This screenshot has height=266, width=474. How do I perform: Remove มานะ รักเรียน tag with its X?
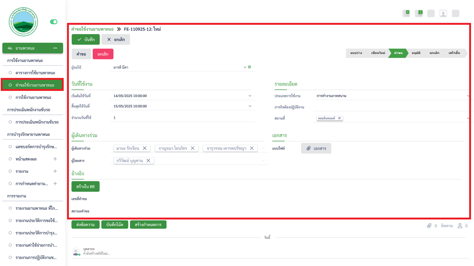pos(145,148)
